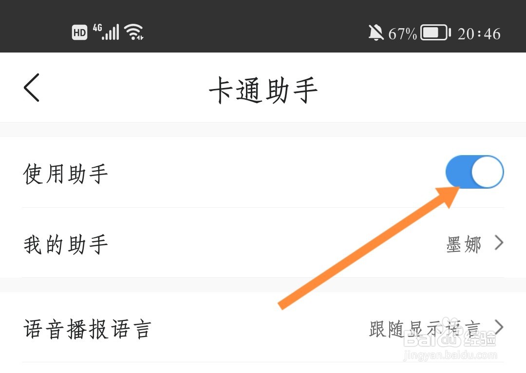Click the muted bell notification icon
Image resolution: width=526 pixels, height=373 pixels.
click(x=376, y=33)
